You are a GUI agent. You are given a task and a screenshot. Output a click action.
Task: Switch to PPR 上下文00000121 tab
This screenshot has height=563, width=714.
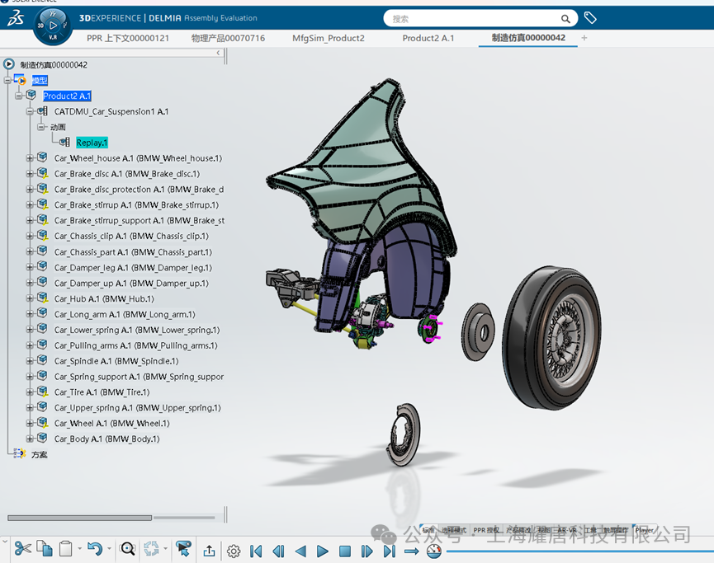click(128, 38)
